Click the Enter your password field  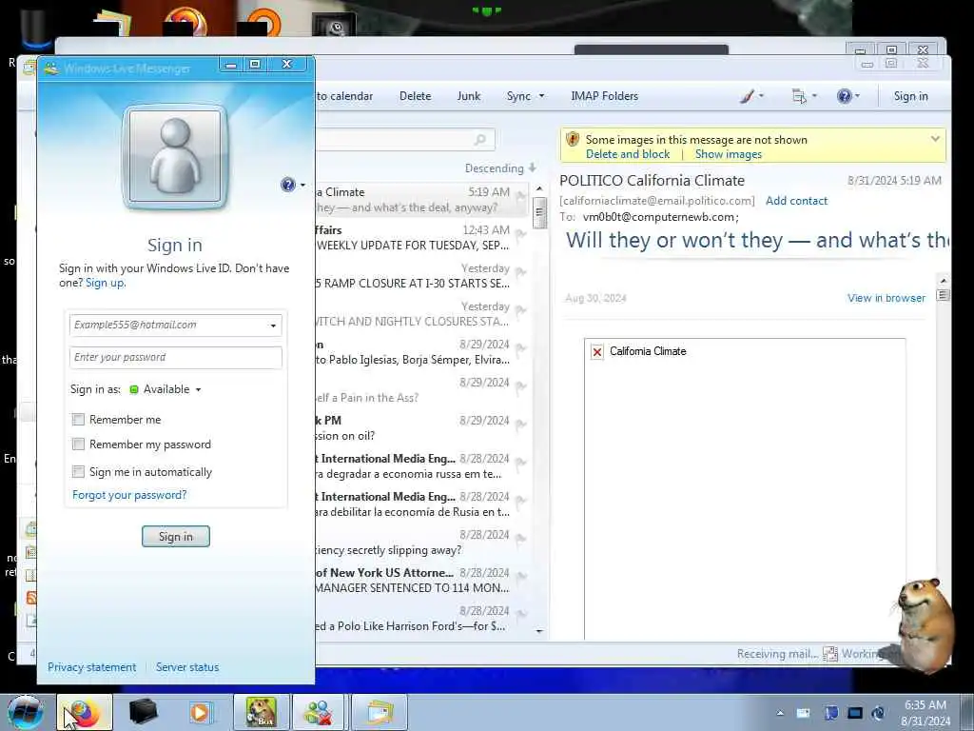(x=176, y=358)
